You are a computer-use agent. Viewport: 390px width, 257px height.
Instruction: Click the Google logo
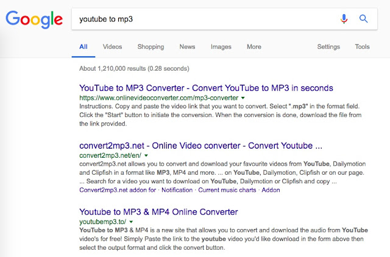click(34, 19)
